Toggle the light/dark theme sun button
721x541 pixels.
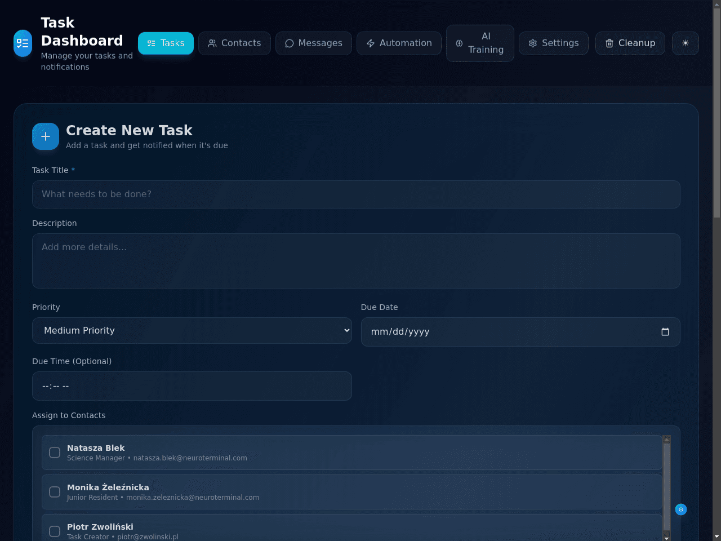tap(685, 43)
